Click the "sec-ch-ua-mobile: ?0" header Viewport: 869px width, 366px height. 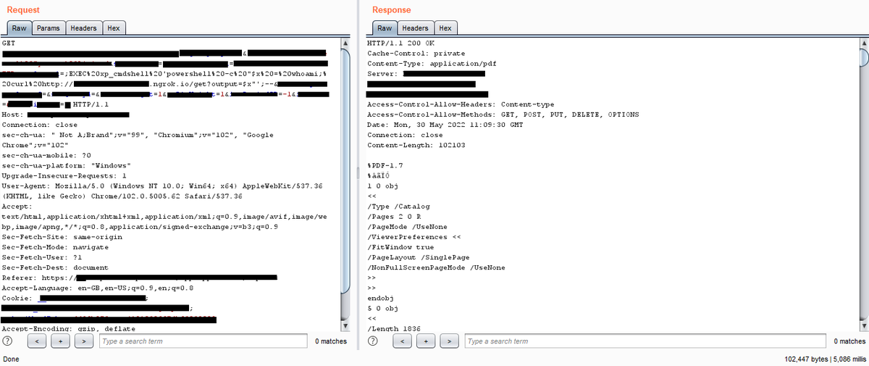click(x=46, y=155)
